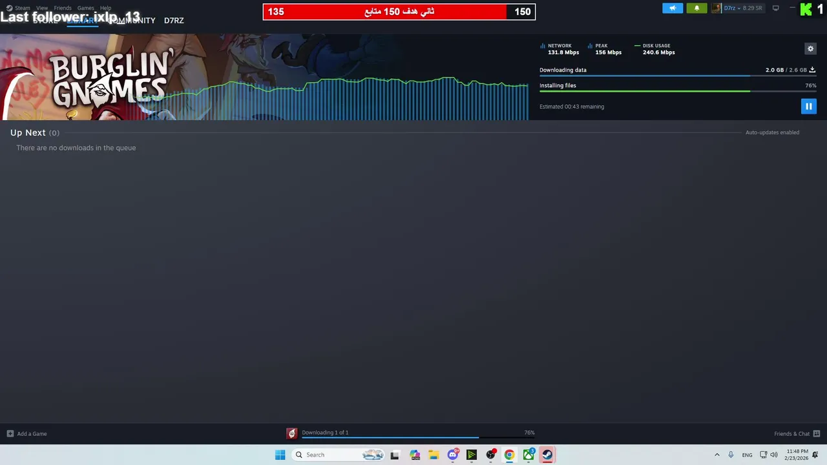This screenshot has height=465, width=827.
Task: Pause the Burglin' Gnomes download
Action: 808,106
